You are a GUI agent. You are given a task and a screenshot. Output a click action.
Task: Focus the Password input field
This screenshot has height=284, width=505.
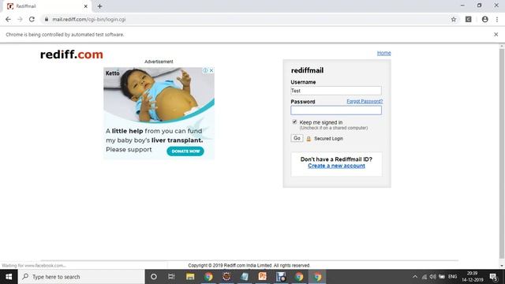point(336,110)
